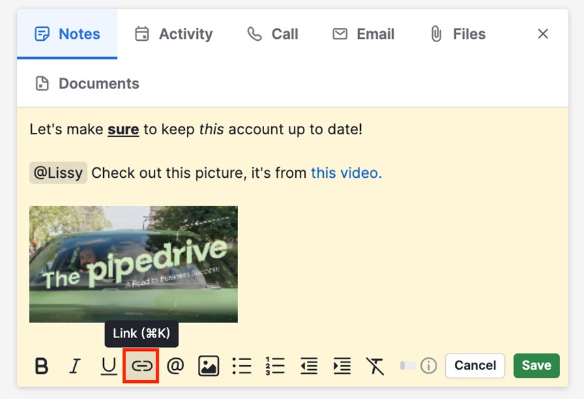Cancel the note edit

click(x=475, y=365)
